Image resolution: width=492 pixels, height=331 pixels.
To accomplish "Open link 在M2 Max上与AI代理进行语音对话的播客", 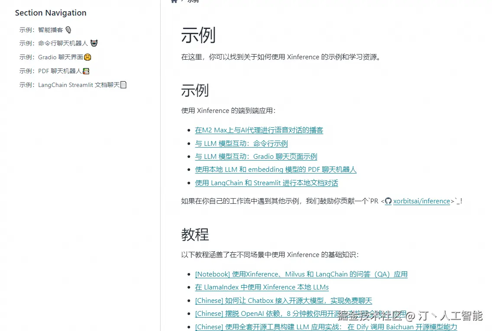I will pos(259,130).
